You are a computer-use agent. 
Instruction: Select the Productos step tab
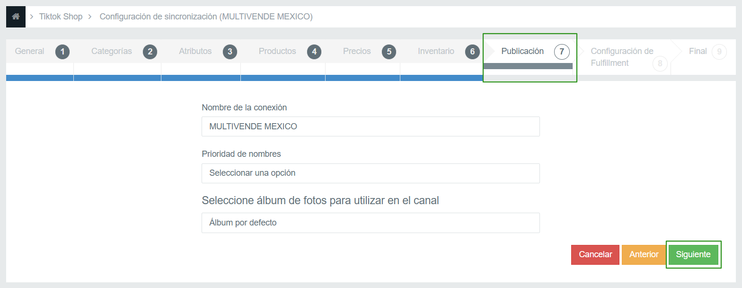tap(277, 51)
